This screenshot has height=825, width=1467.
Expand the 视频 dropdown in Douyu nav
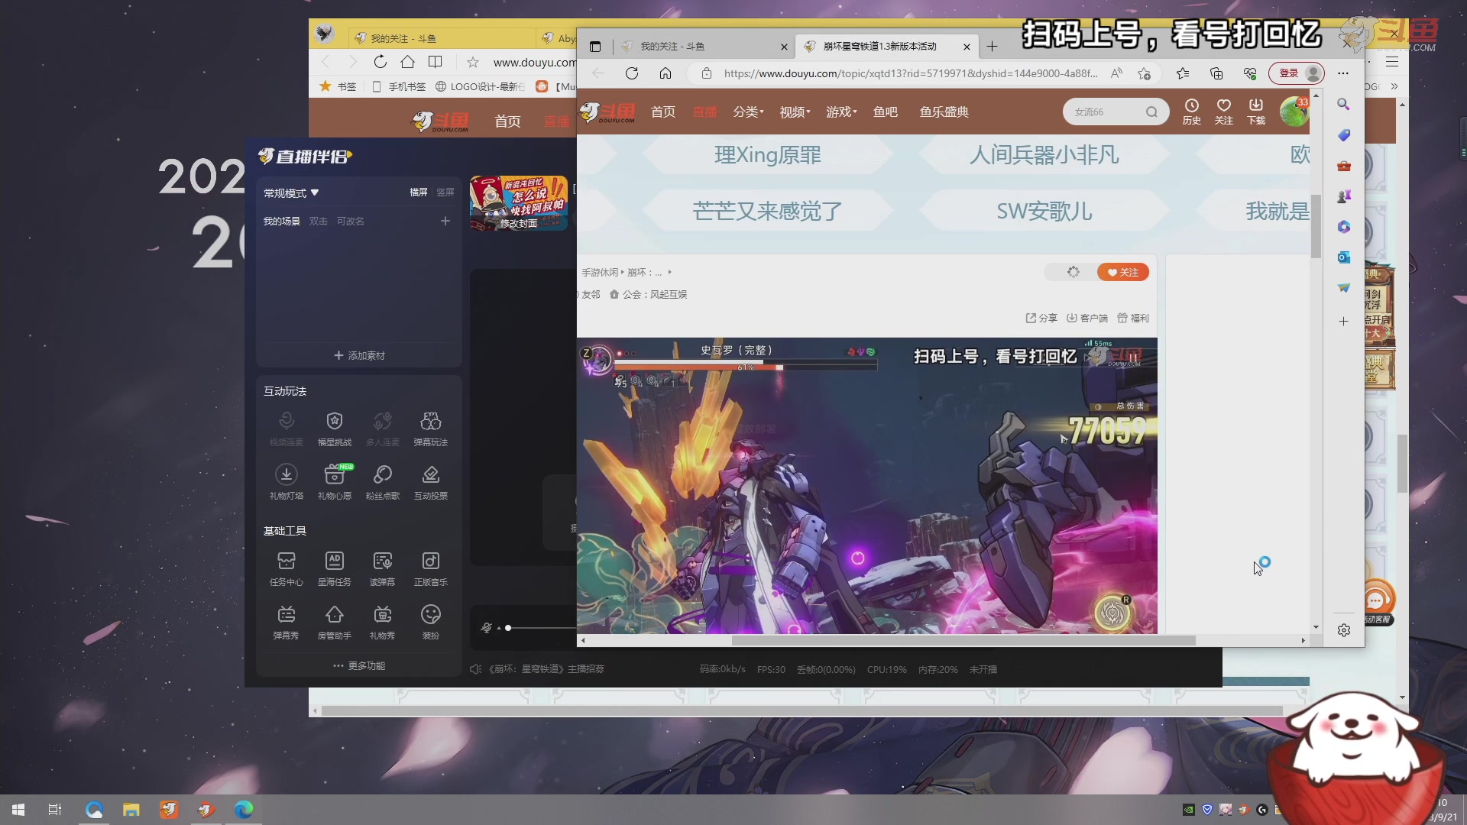coord(795,112)
